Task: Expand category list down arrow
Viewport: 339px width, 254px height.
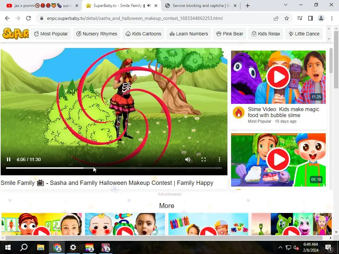Action: (329, 39)
